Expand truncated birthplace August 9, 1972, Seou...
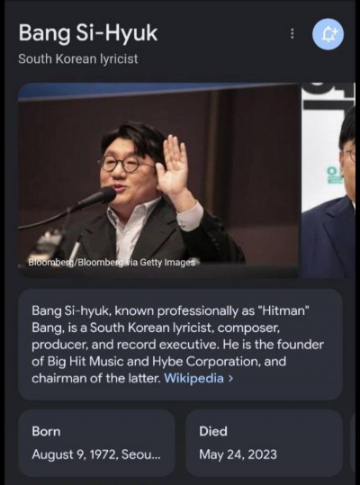Viewport: 360px width, 485px height. 96,454
